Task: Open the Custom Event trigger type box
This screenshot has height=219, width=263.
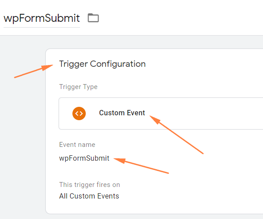Action: (x=161, y=114)
